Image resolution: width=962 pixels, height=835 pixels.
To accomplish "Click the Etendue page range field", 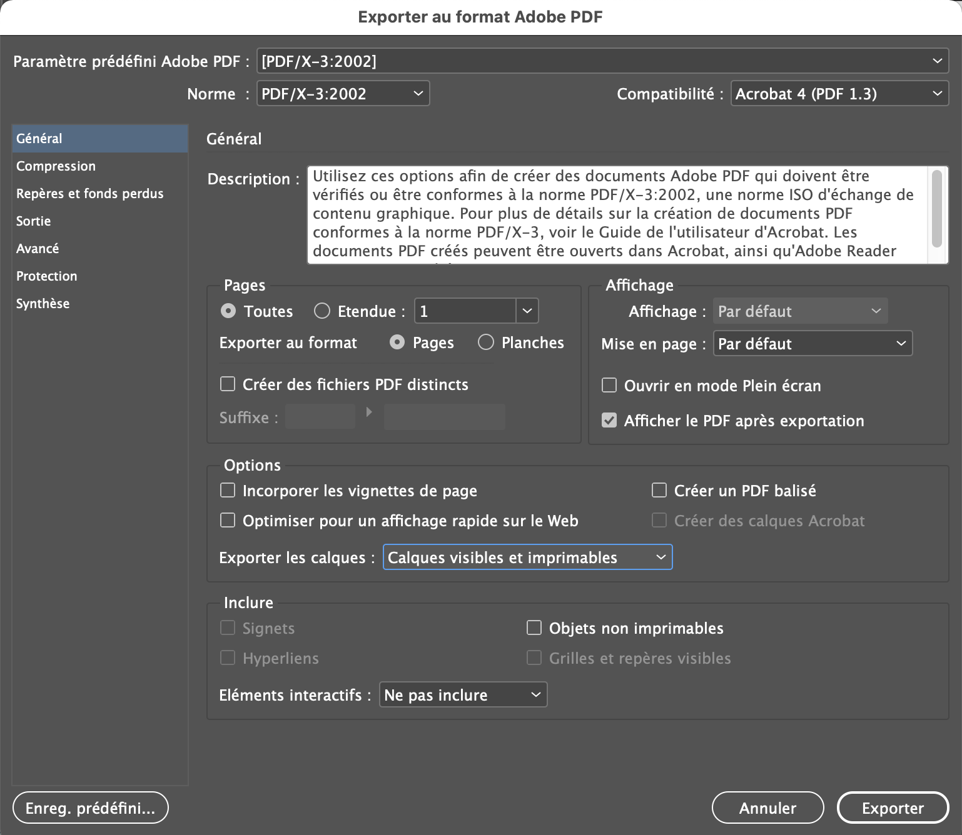I will (x=465, y=311).
